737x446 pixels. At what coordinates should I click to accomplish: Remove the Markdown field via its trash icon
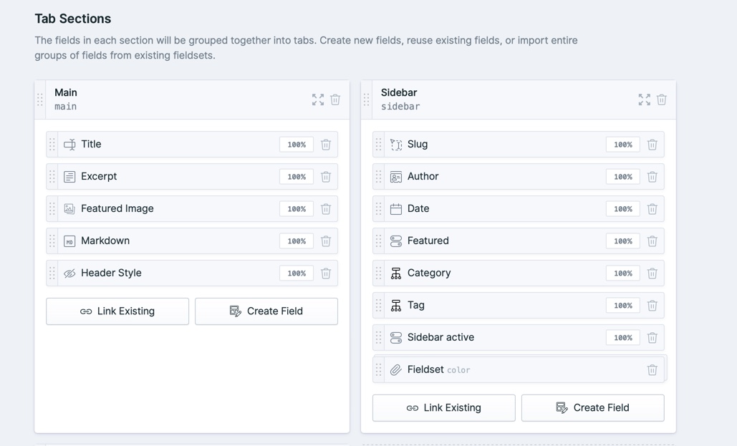pos(326,241)
